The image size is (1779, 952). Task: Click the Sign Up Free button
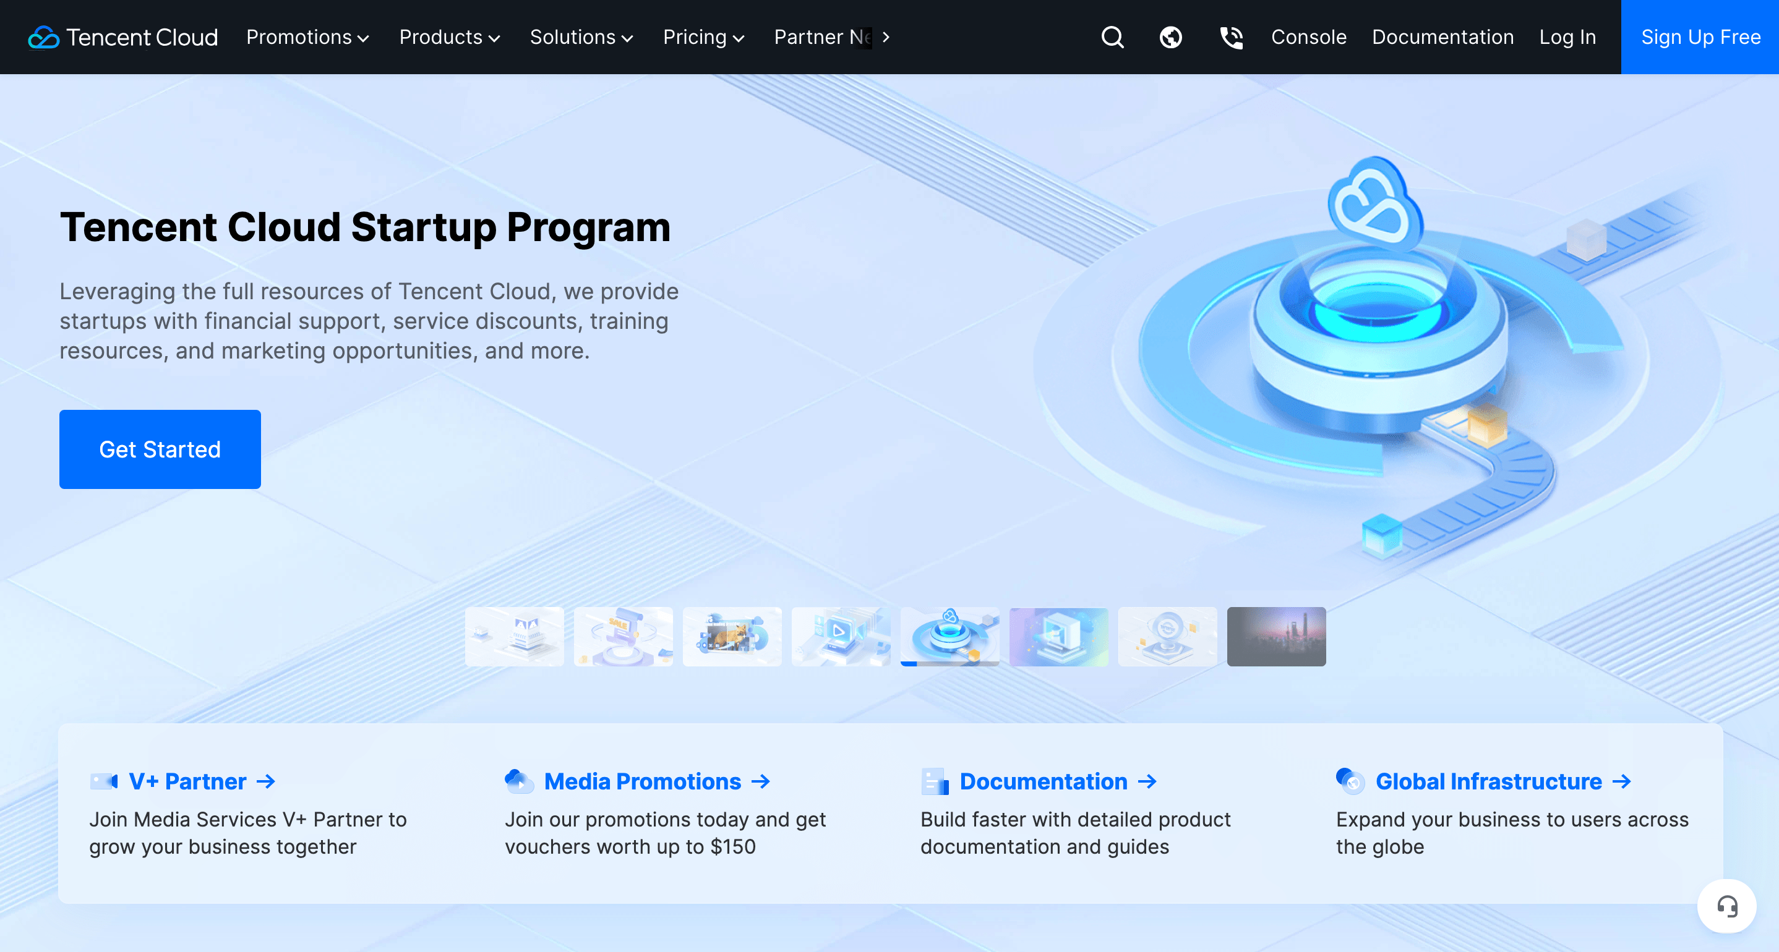click(1700, 37)
